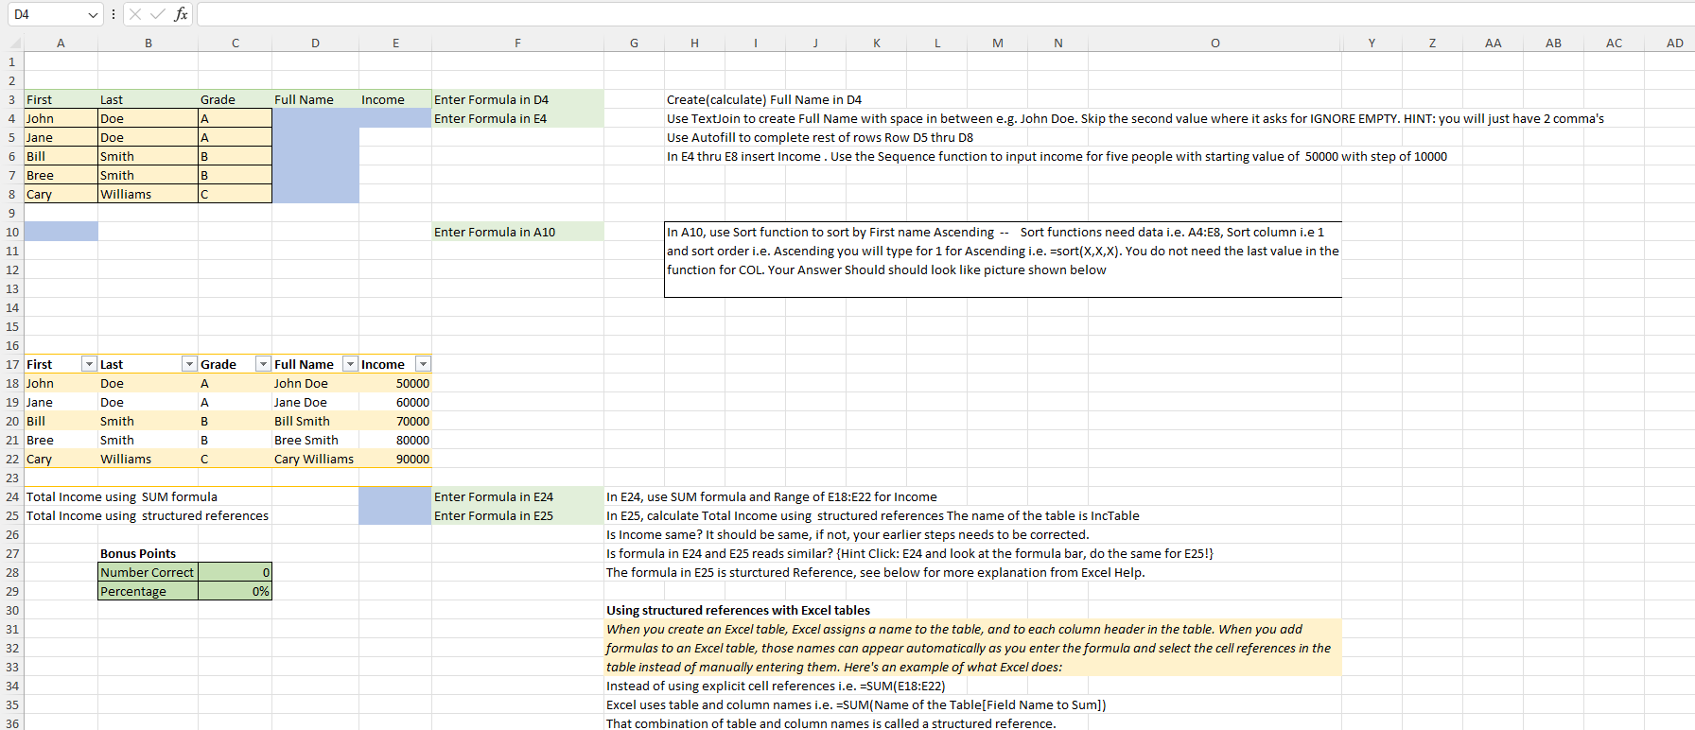
Task: Open the Grade column filter dropdown
Action: (263, 364)
